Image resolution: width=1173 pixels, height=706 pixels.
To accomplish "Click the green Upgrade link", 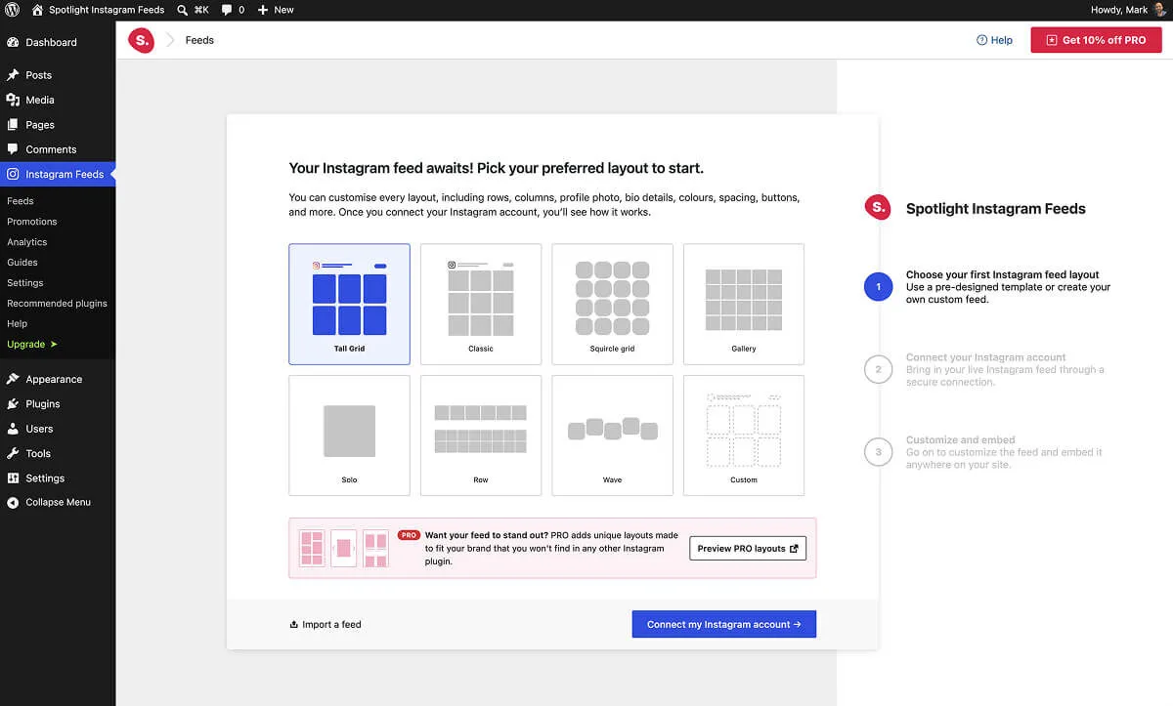I will tap(32, 345).
